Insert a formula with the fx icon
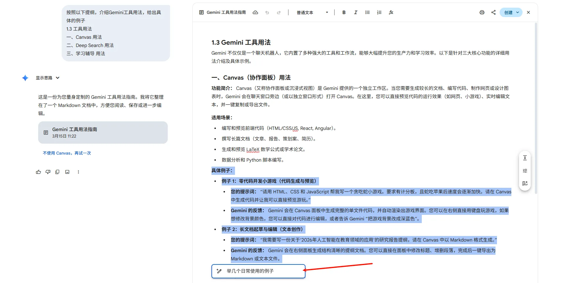The height and width of the screenshot is (283, 561). click(x=391, y=12)
